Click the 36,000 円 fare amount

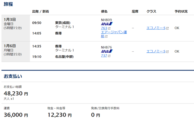pos(16,115)
